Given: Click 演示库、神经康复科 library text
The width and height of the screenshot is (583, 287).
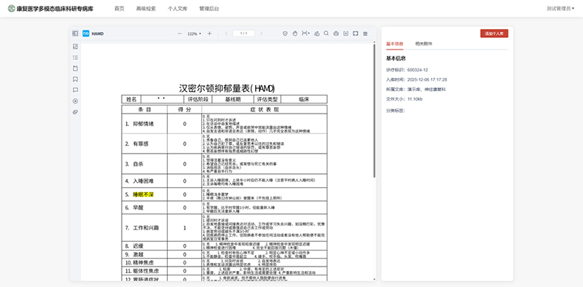Looking at the screenshot, I should coord(426,89).
